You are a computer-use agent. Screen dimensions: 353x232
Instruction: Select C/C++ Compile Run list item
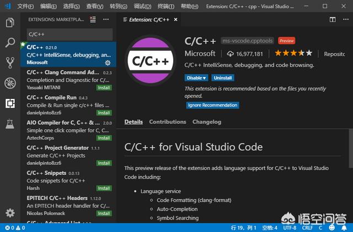coord(68,104)
